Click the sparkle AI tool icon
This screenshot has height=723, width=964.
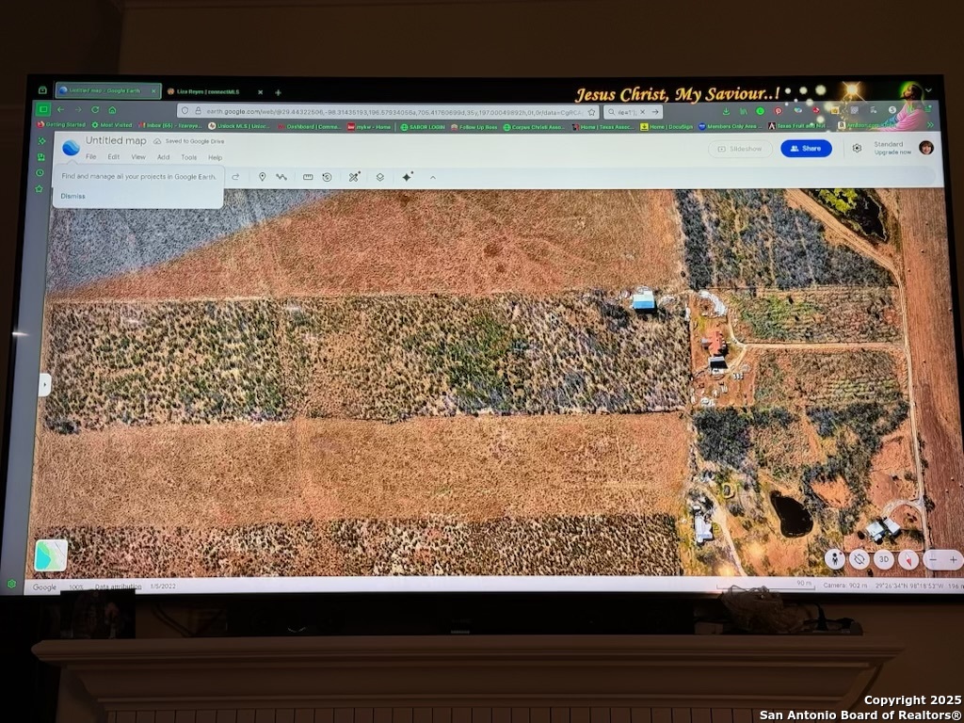pos(408,177)
